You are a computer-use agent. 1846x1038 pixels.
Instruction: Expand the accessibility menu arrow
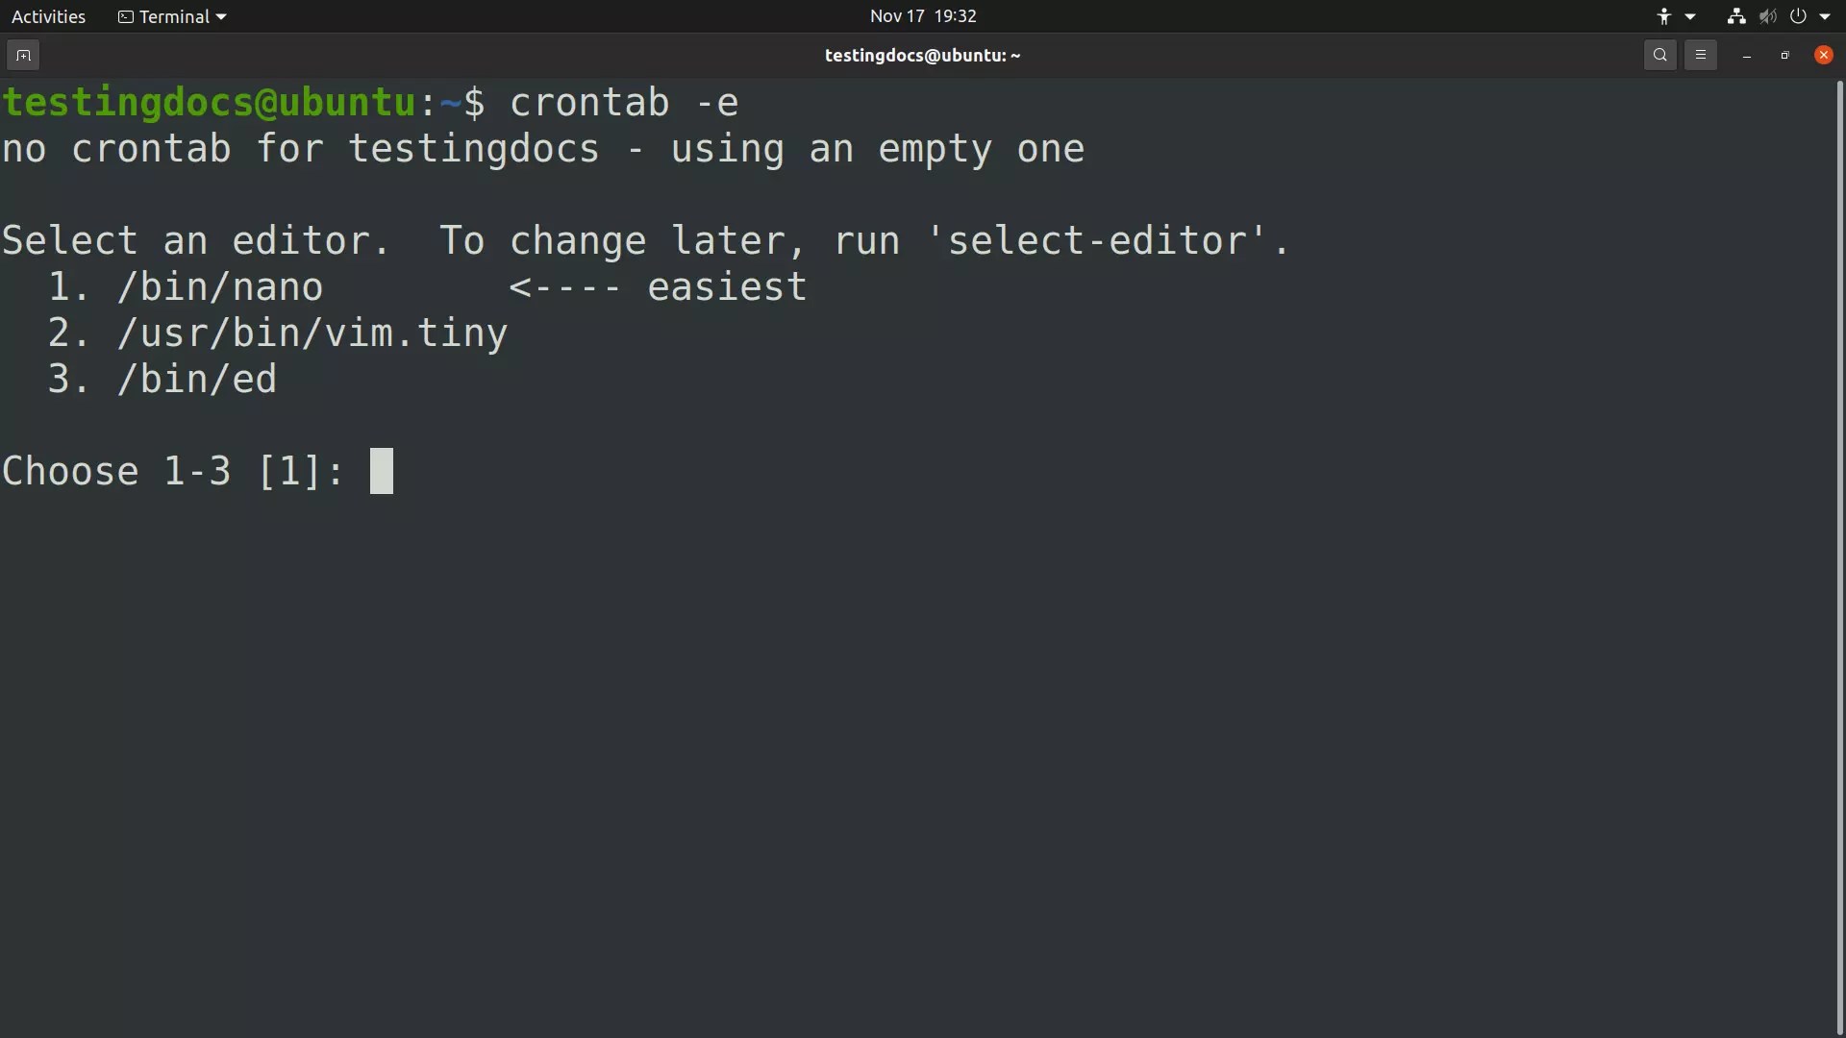(x=1690, y=16)
